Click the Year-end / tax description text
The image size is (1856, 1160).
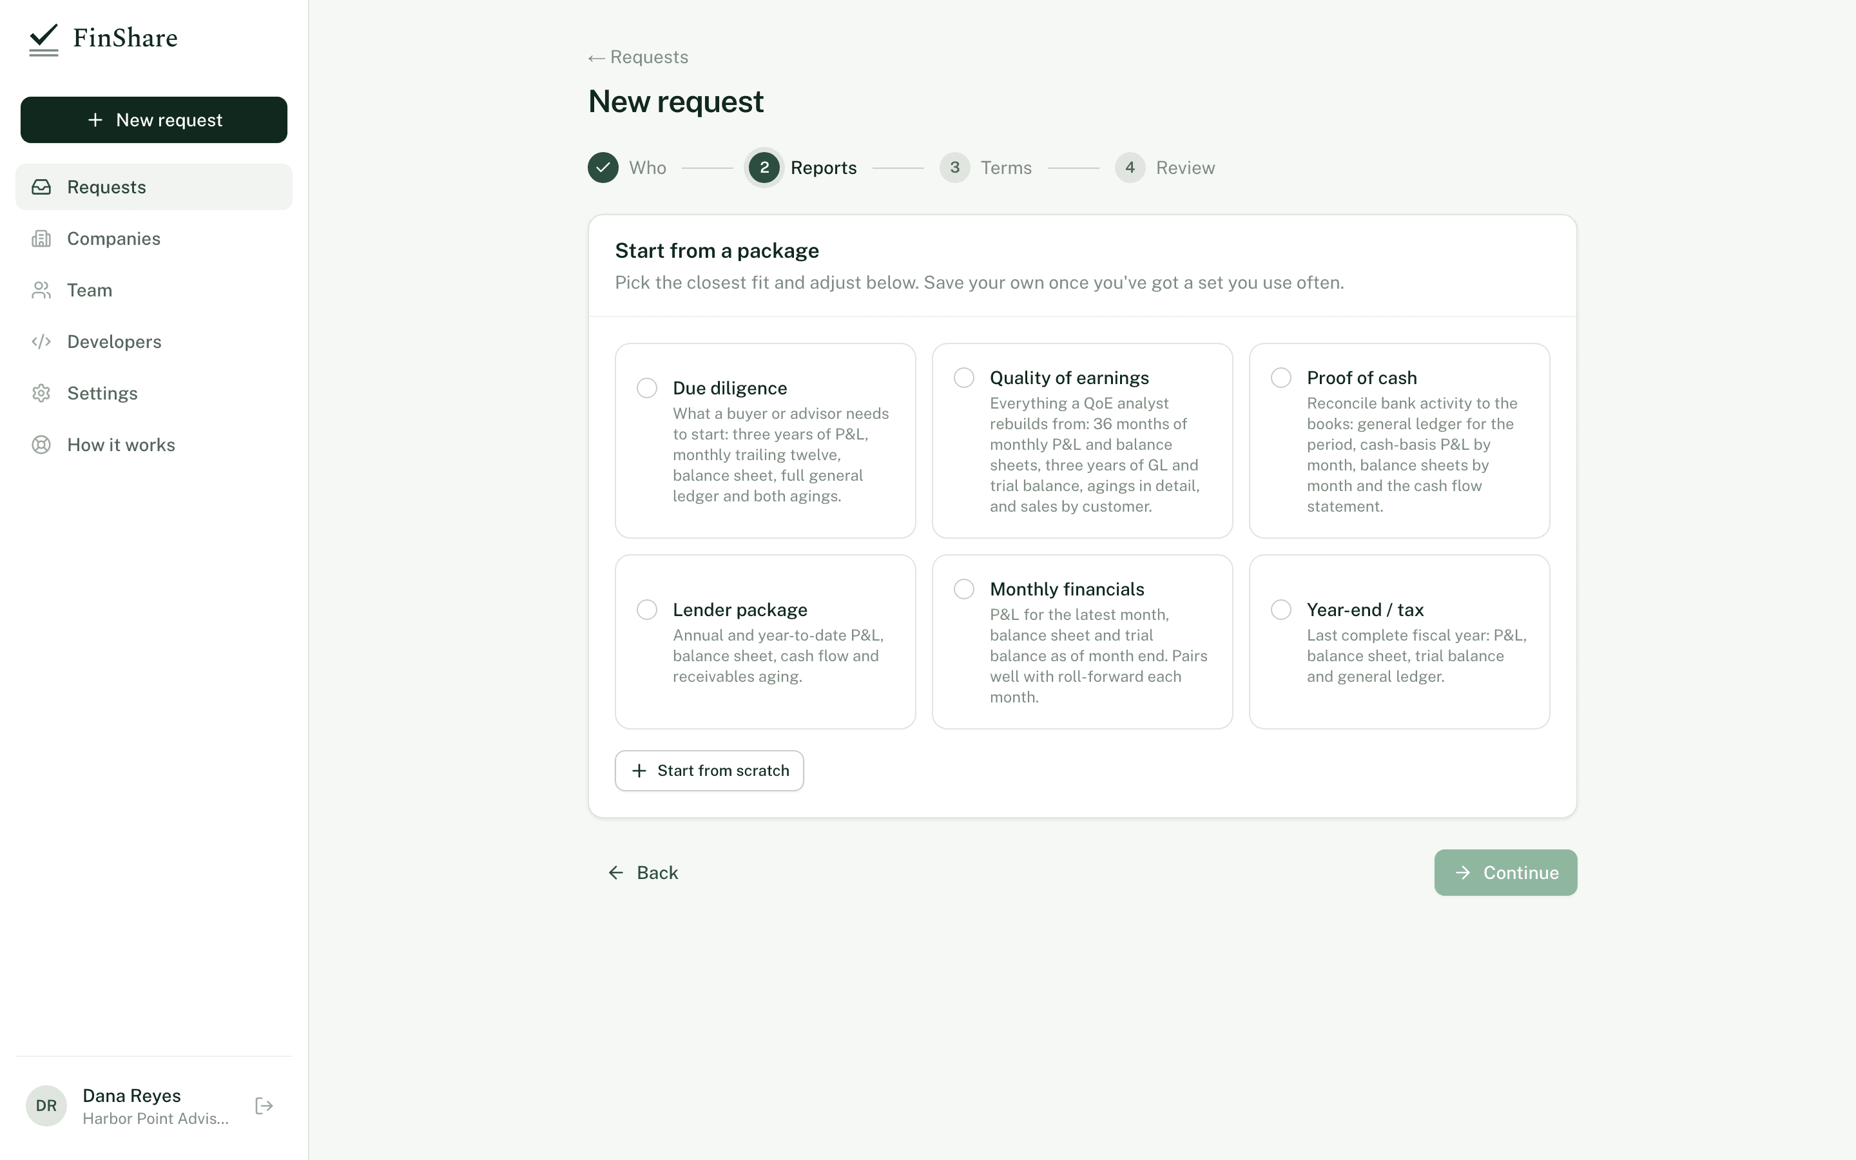(x=1416, y=656)
